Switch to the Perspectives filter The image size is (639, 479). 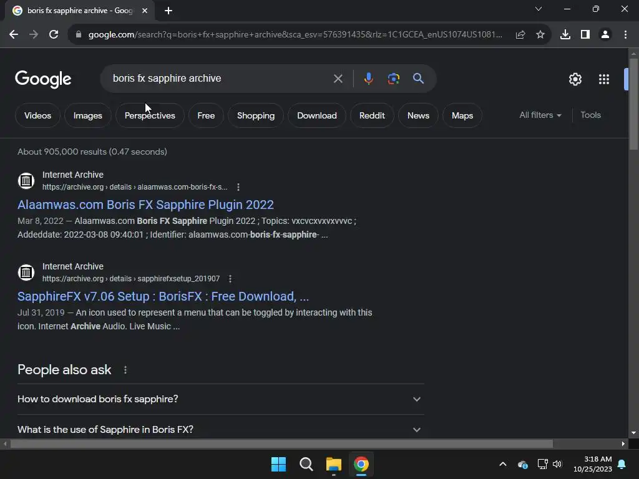click(150, 115)
